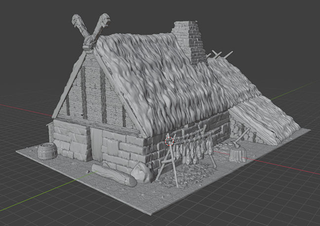This screenshot has height=226, width=320.
Task: Click the large boulder at house corner
Action: (142, 173)
